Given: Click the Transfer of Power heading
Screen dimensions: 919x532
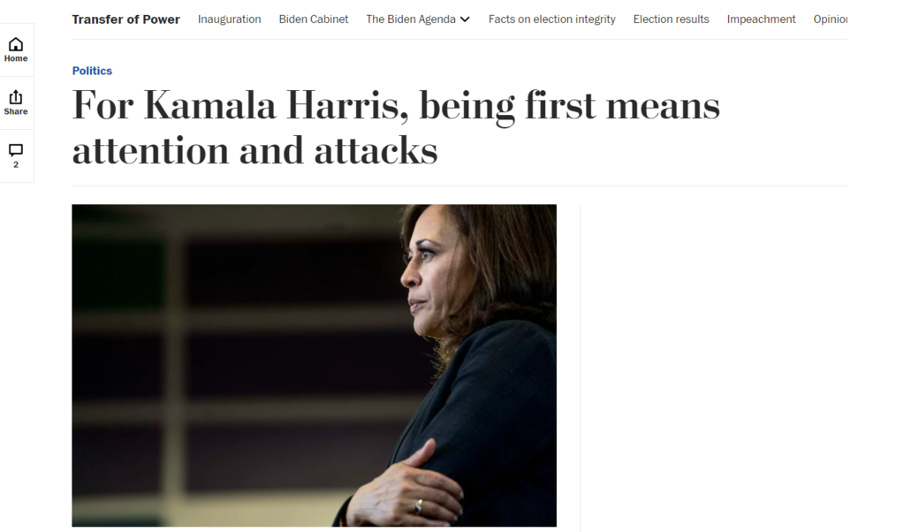Looking at the screenshot, I should pos(126,19).
